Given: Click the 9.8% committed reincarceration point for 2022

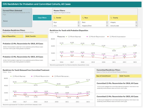Looking at the screenshot, I should [78, 97].
